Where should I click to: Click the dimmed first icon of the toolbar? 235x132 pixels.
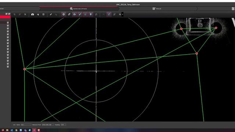click(x=14, y=14)
